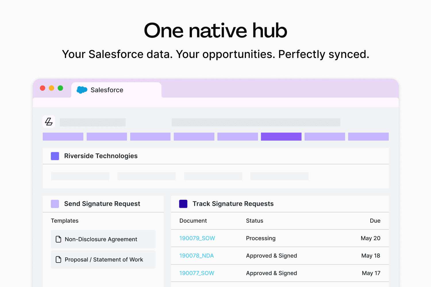Open the 190077_SOW document link

coord(197,273)
